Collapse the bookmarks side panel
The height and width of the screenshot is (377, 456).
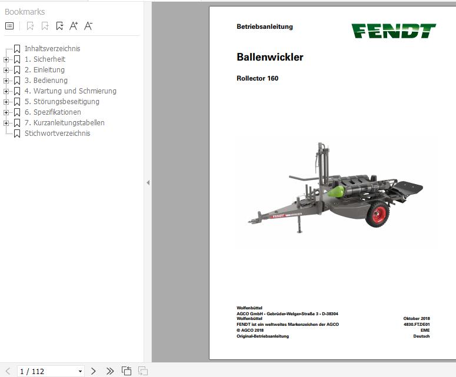coord(148,182)
